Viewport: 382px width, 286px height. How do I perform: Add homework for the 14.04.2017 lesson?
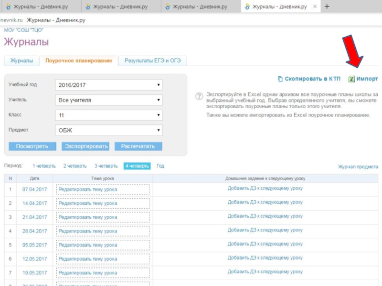tap(265, 203)
